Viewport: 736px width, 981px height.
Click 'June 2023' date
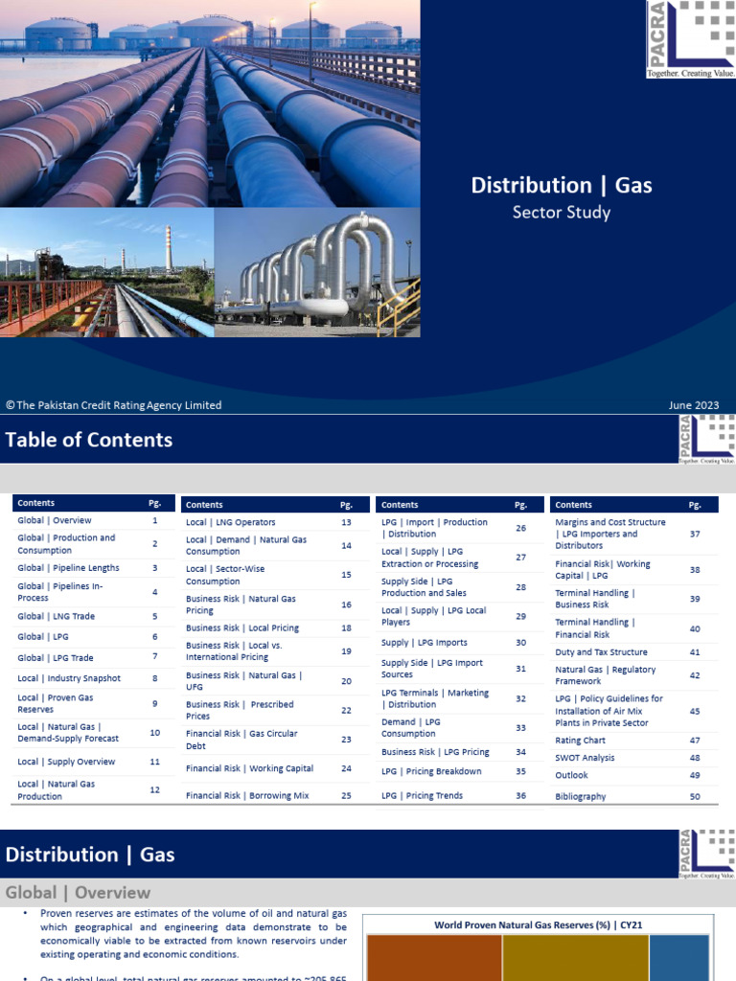point(694,405)
